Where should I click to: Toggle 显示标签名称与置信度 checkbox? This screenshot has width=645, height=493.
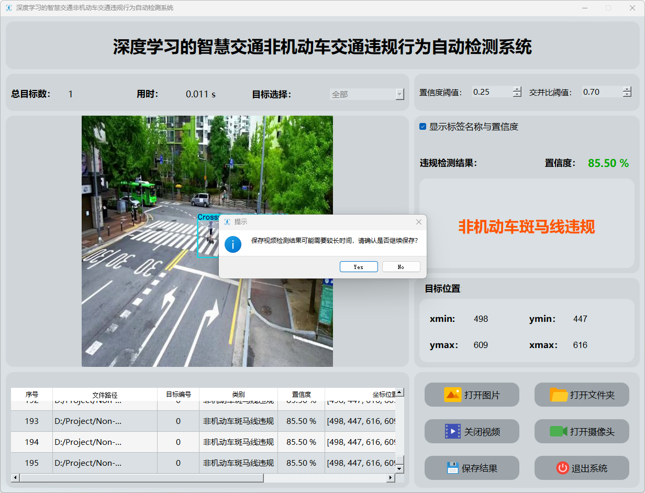(x=423, y=127)
